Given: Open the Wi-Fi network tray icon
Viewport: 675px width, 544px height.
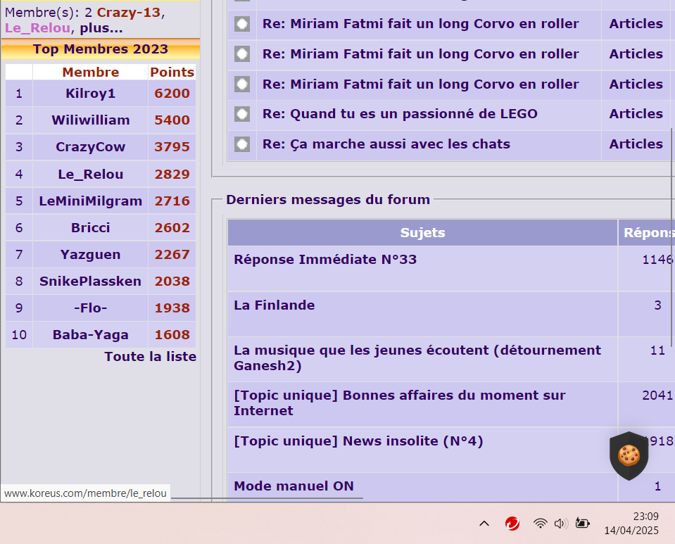Looking at the screenshot, I should [540, 523].
